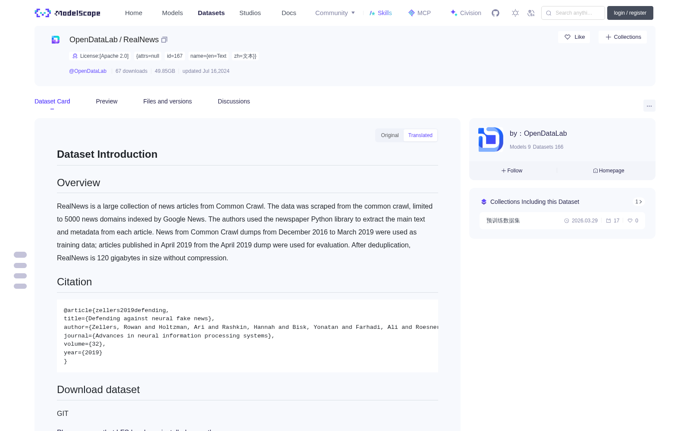Viewport: 690px width, 431px height.
Task: Click the Collections Including this Dataset heading
Action: pos(535,202)
